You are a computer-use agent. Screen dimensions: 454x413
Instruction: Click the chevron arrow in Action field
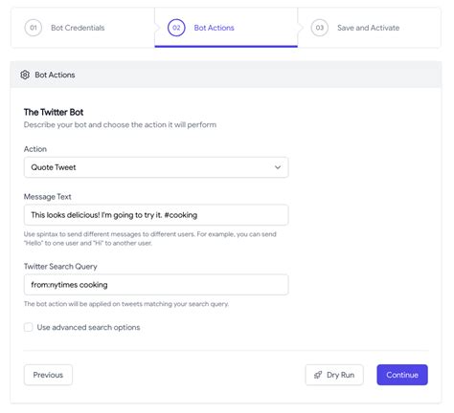tap(278, 167)
